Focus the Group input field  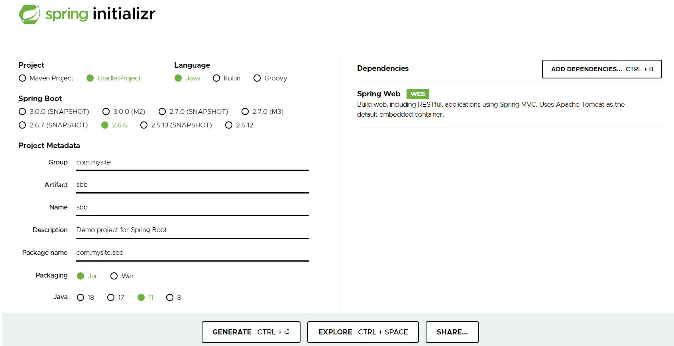193,162
